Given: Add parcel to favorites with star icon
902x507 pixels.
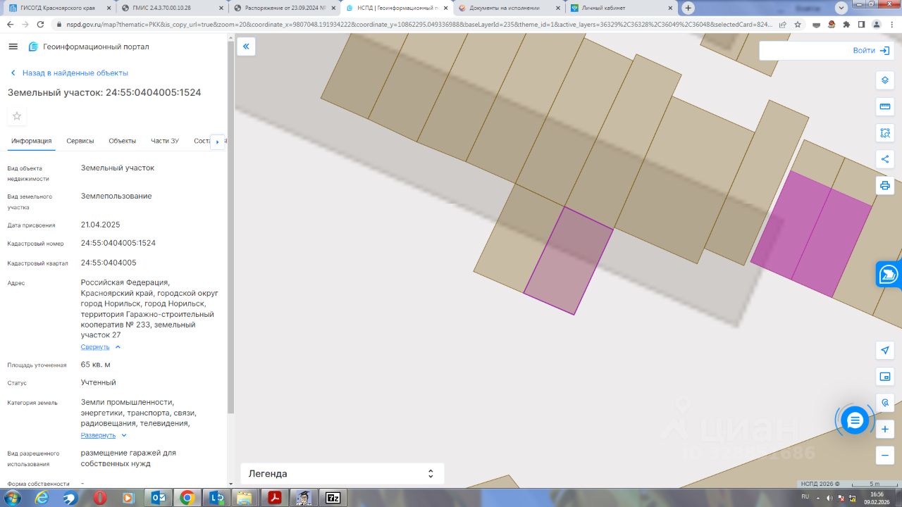Looking at the screenshot, I should tap(17, 116).
